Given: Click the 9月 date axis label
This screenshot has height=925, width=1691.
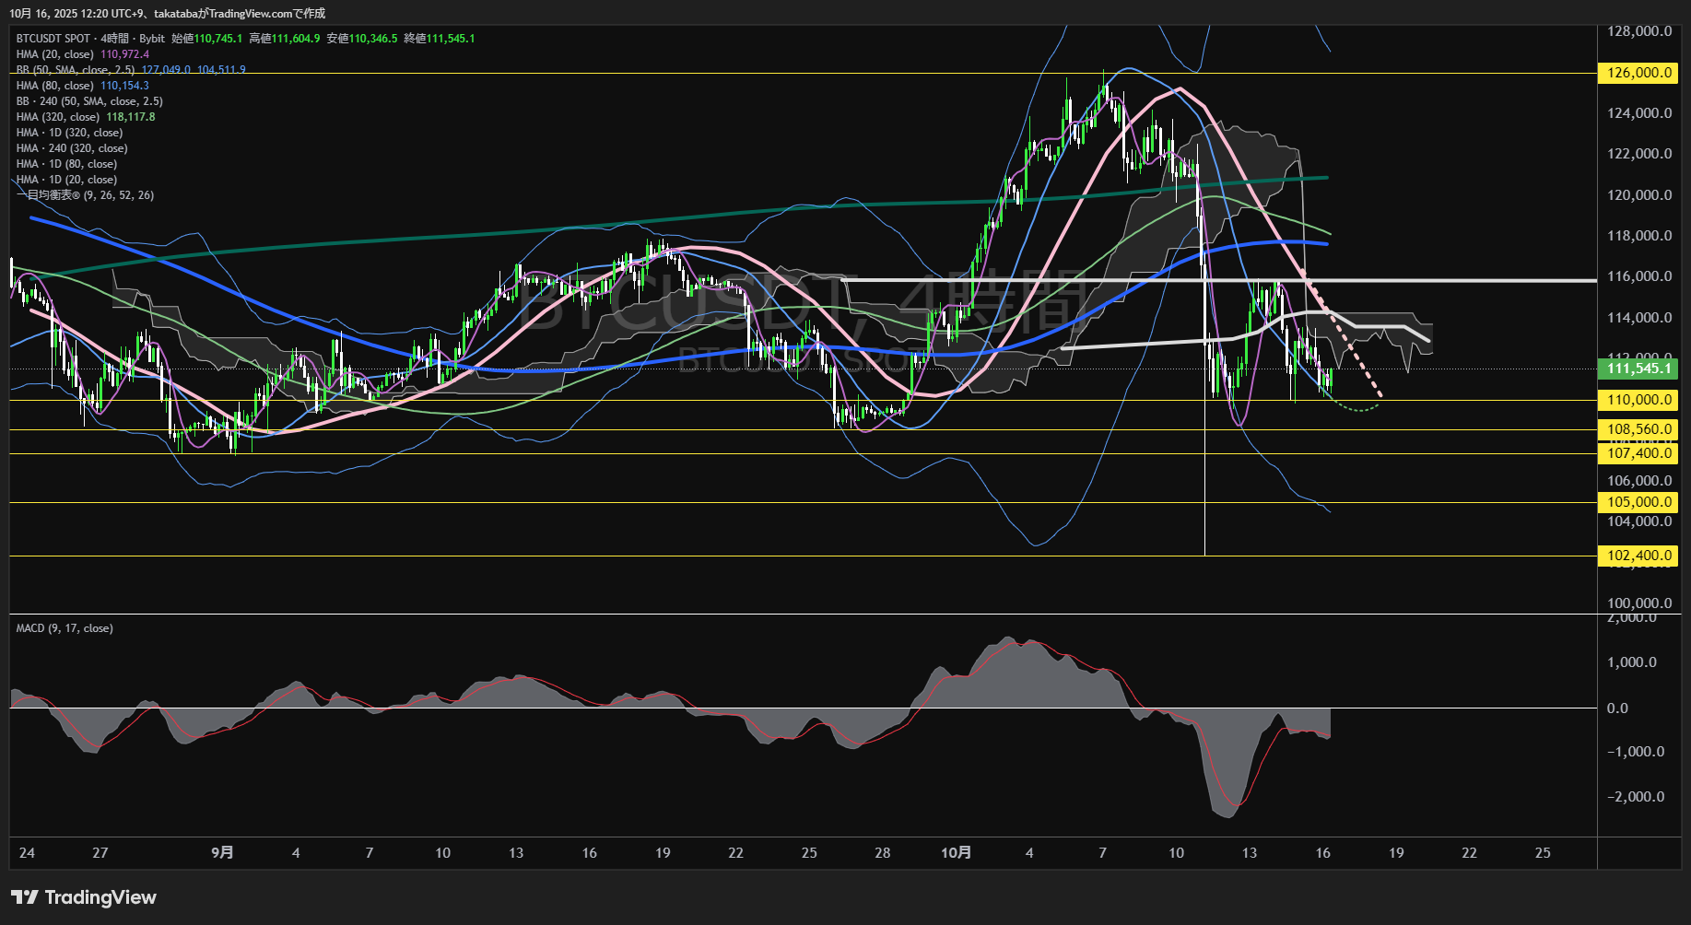Looking at the screenshot, I should click(x=222, y=853).
